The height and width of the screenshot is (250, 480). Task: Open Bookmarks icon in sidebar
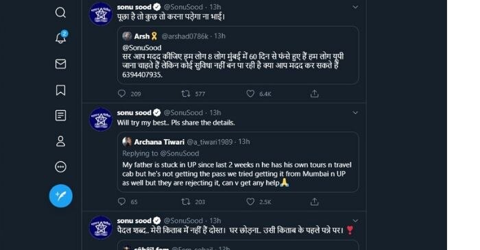pos(60,90)
